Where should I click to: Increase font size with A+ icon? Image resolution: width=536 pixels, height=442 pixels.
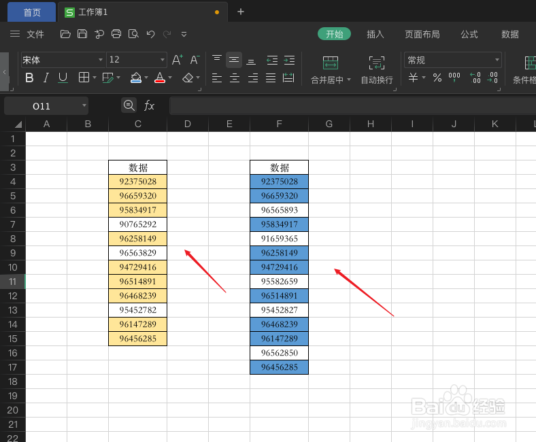(177, 60)
